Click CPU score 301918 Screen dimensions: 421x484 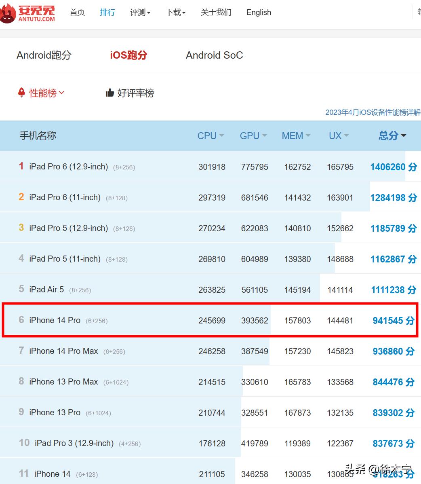pyautogui.click(x=212, y=167)
